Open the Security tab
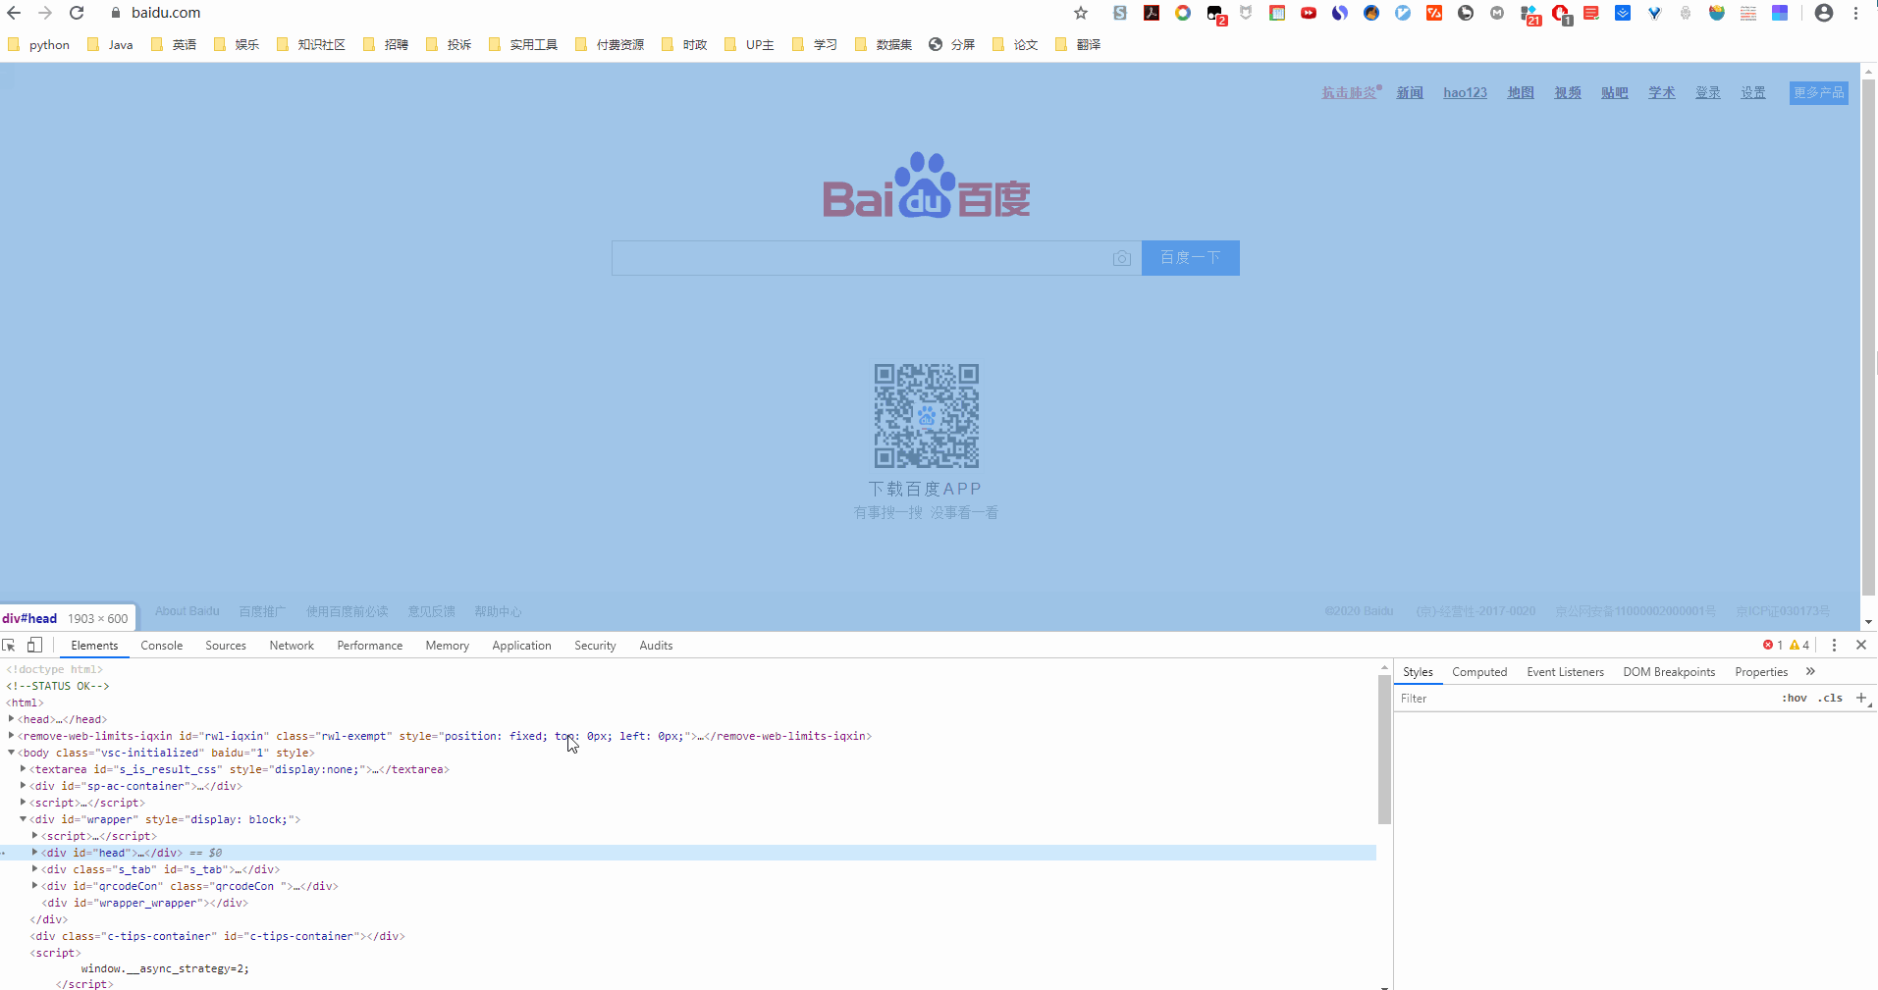 coord(595,646)
